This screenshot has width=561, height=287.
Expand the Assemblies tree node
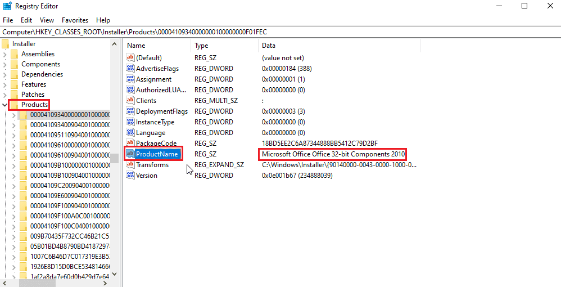[4, 55]
